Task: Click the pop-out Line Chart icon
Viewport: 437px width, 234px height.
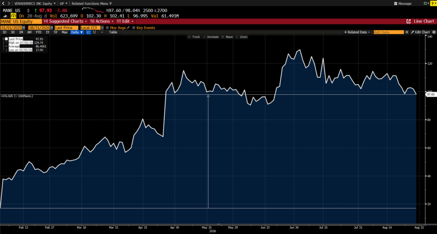Action: point(408,21)
